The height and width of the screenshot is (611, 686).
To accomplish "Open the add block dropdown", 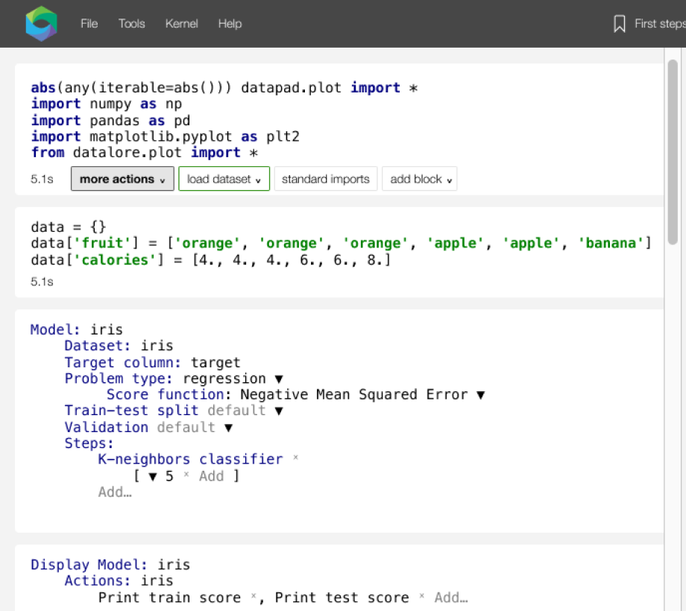I will tap(419, 179).
